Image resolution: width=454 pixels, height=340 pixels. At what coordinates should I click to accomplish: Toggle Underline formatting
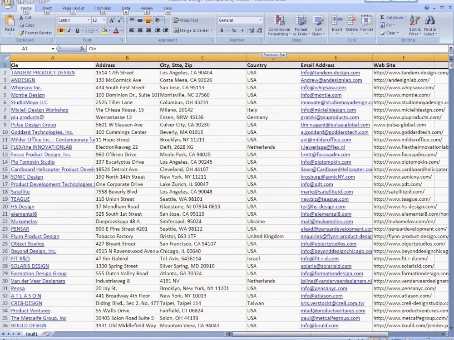pos(77,30)
